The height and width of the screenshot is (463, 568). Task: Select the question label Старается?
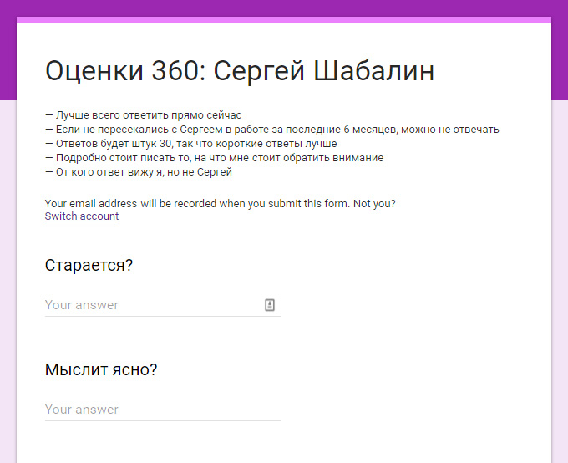pos(89,266)
